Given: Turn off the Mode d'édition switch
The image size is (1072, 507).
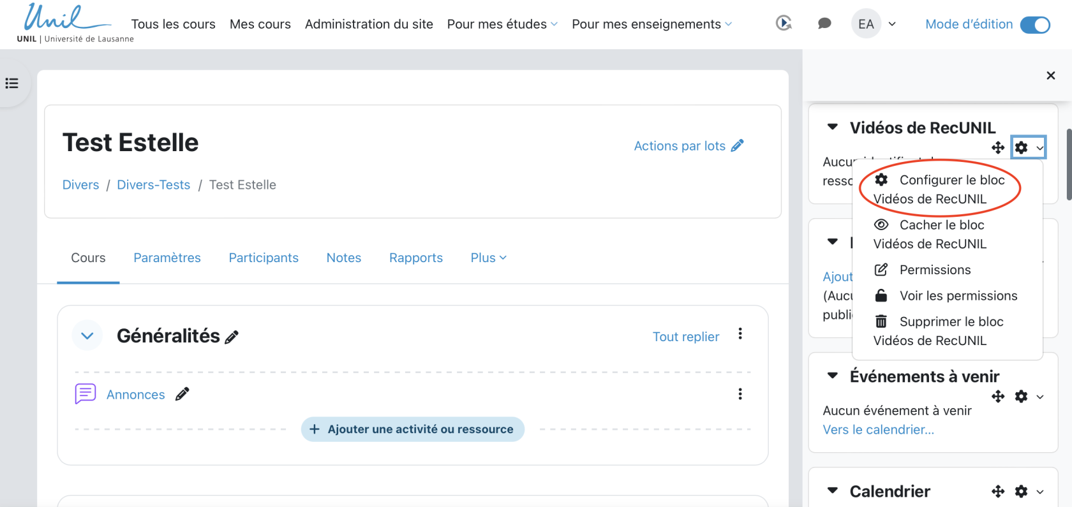Looking at the screenshot, I should (1034, 24).
